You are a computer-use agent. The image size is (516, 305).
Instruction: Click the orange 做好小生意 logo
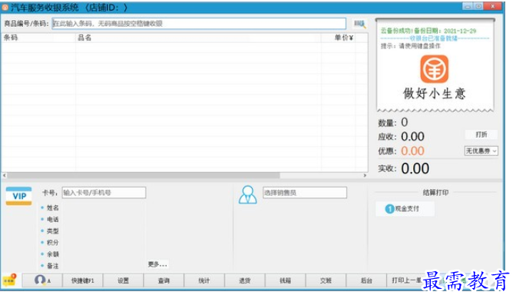point(434,69)
